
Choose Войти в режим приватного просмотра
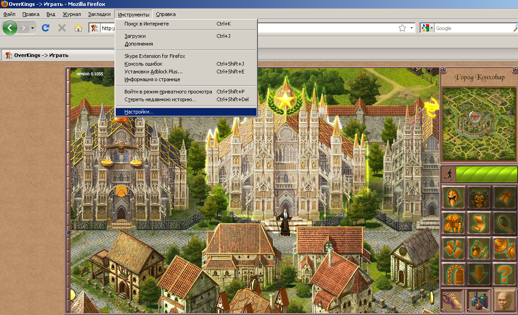coord(186,92)
